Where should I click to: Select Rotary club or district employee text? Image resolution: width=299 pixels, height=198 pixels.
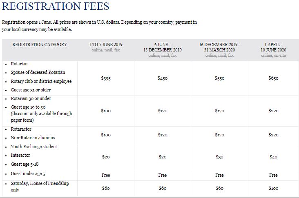click(41, 81)
